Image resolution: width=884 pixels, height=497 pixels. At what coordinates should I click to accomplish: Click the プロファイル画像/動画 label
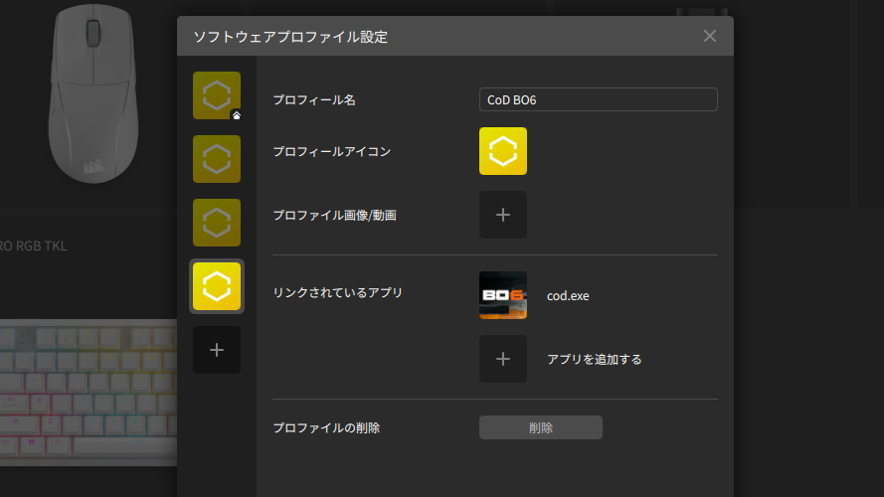click(334, 216)
